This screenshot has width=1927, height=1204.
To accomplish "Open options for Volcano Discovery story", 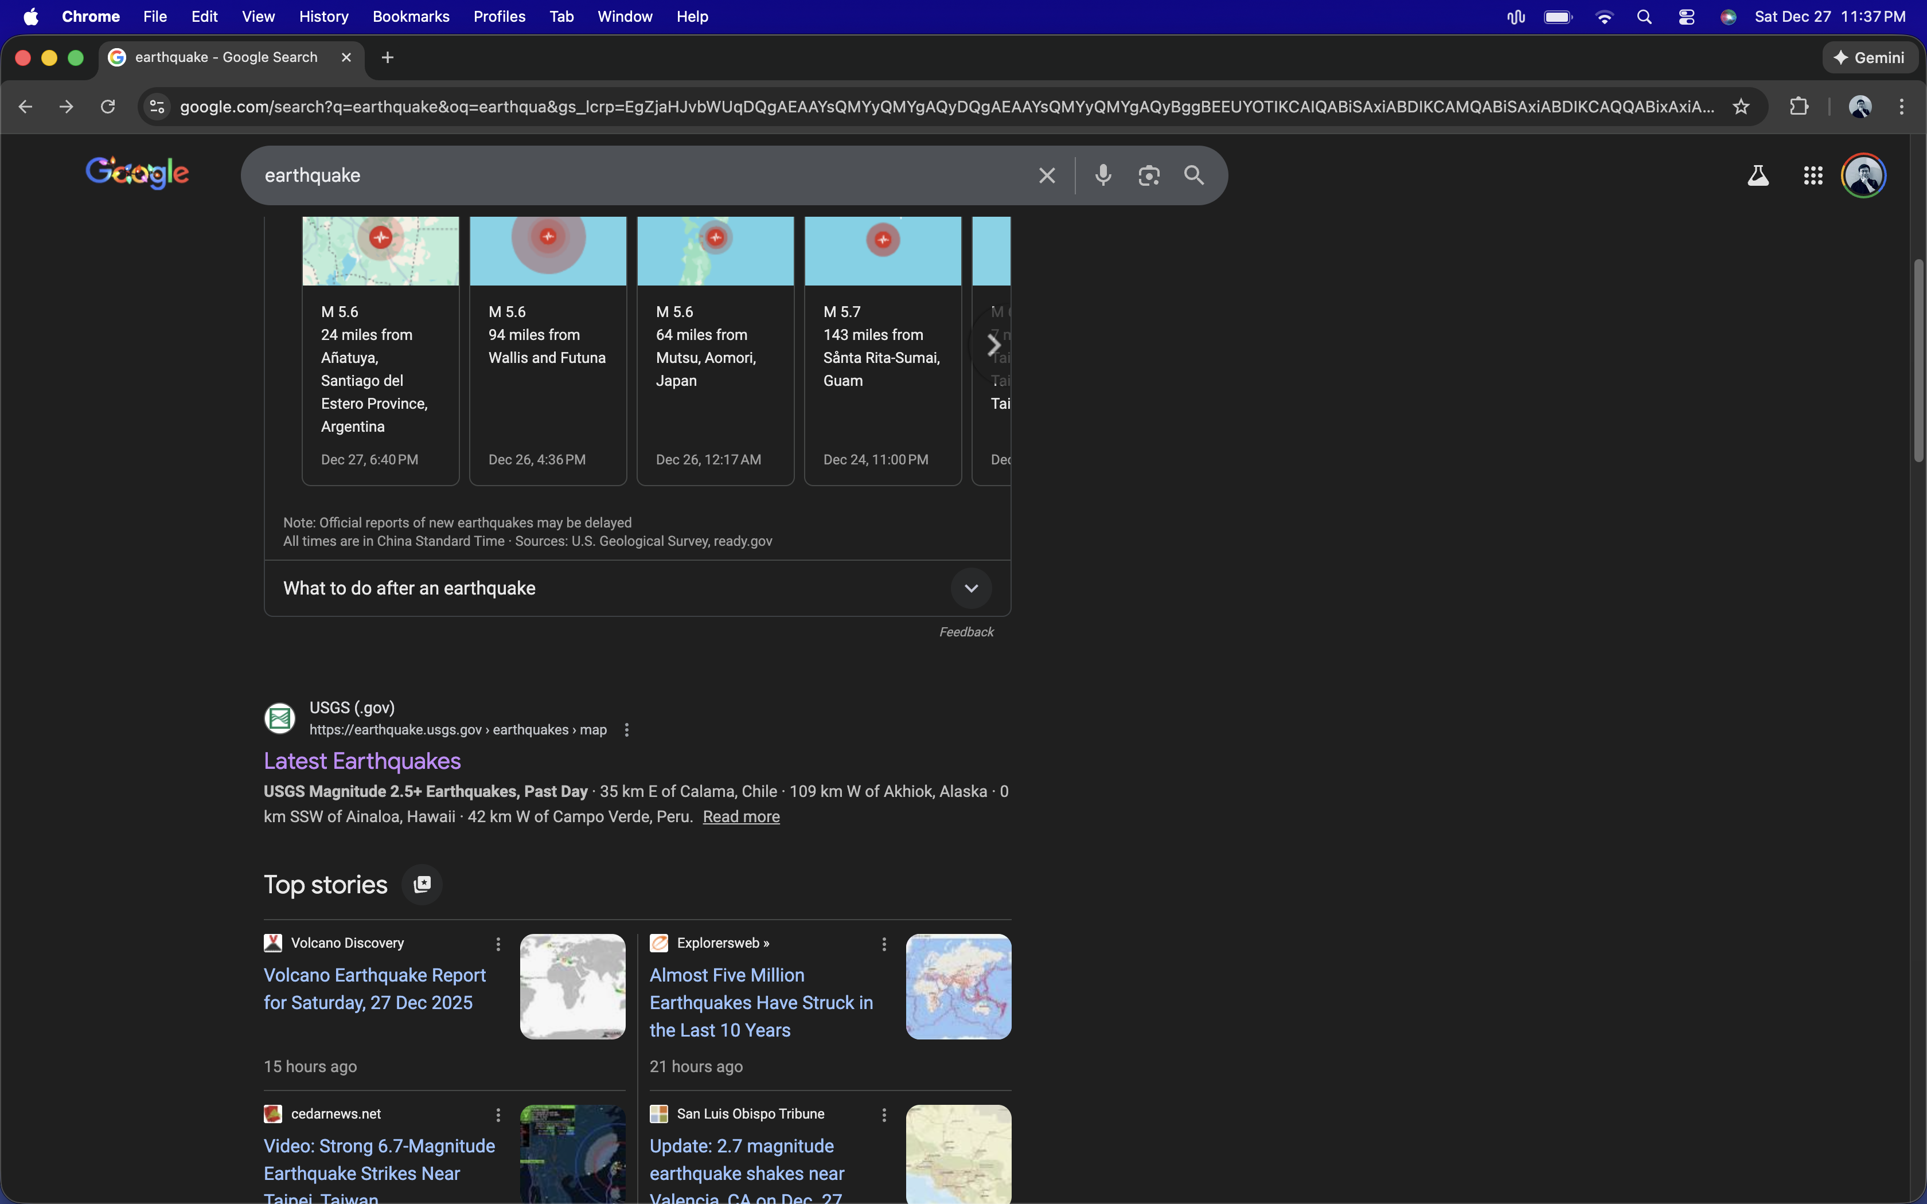I will (498, 944).
